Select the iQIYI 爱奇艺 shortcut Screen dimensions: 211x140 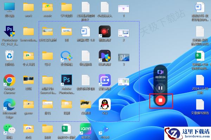pyautogui.click(x=85, y=129)
